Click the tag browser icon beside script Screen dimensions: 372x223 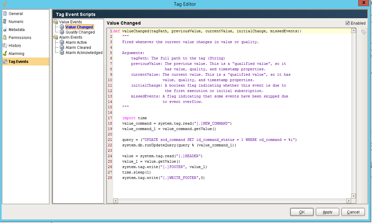pyautogui.click(x=363, y=32)
